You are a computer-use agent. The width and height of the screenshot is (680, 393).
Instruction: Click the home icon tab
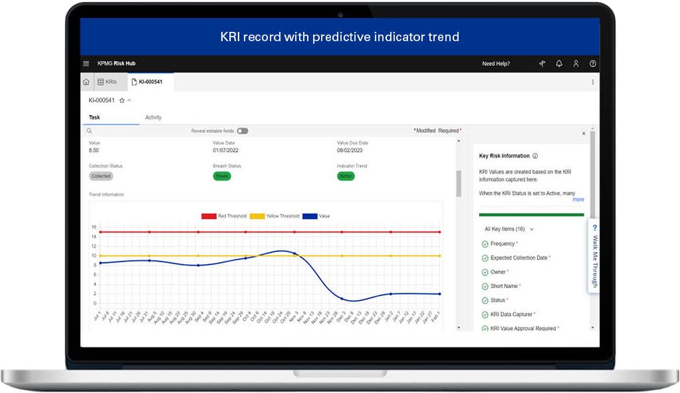pyautogui.click(x=86, y=82)
